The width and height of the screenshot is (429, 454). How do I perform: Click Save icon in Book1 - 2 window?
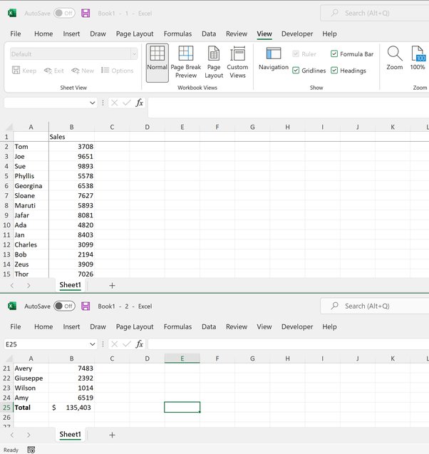(x=86, y=306)
